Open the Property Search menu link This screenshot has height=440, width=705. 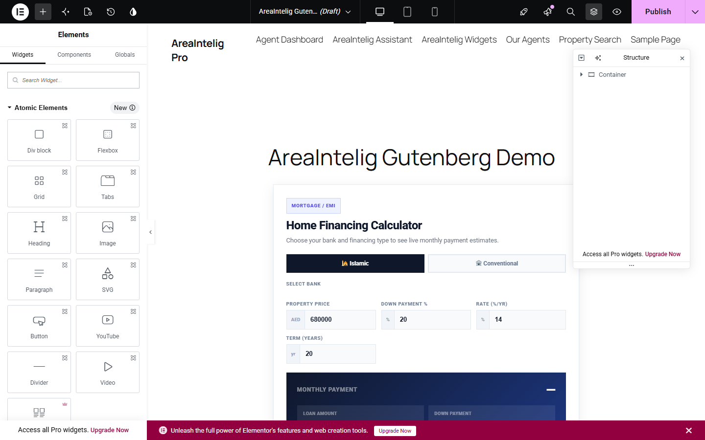(x=590, y=40)
